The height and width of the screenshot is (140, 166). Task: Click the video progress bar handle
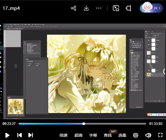click(x=84, y=124)
